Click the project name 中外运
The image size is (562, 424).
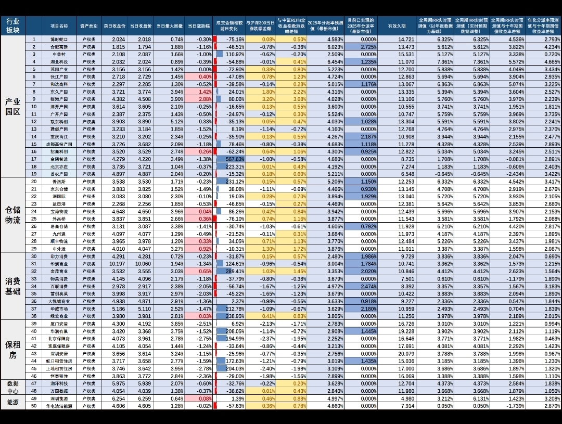(x=59, y=249)
